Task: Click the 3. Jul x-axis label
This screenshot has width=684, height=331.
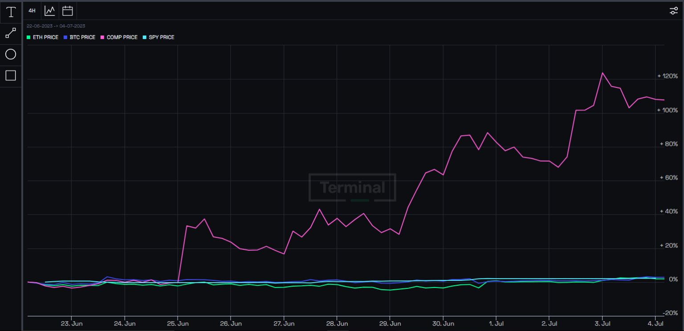Action: [603, 324]
